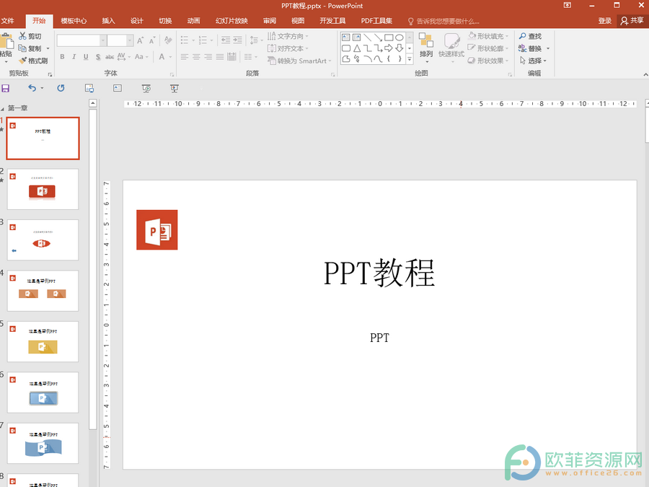Switch to the Slide Show (幻灯片放映) tab
The width and height of the screenshot is (649, 487).
231,21
